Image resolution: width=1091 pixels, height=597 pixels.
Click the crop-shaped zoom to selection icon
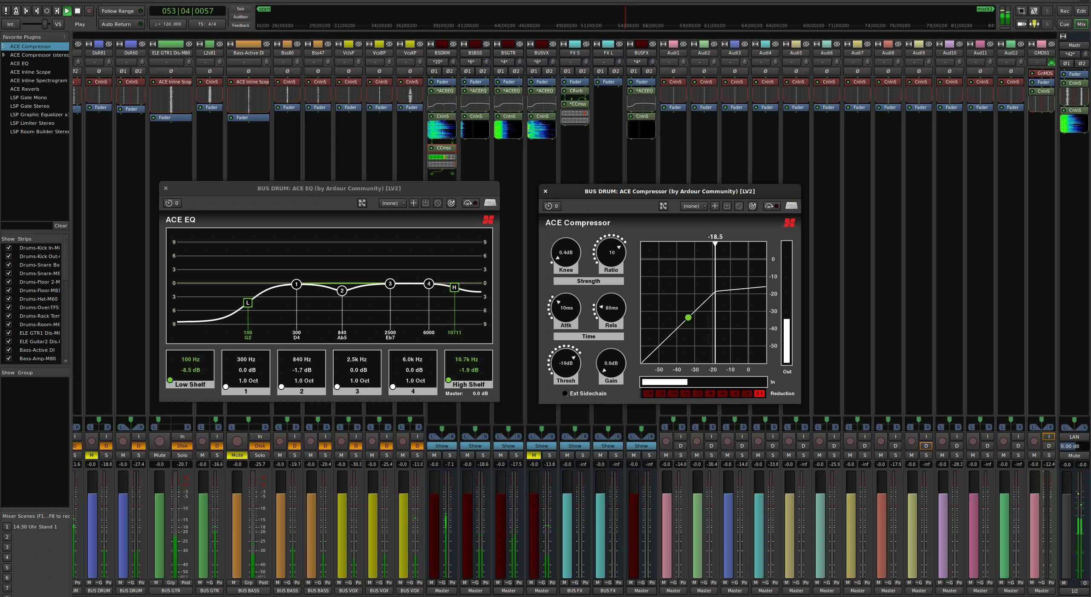pyautogui.click(x=1022, y=11)
